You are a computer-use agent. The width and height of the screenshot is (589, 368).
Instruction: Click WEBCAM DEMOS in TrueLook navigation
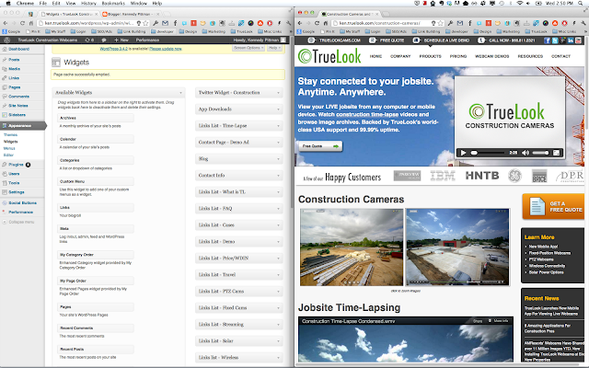tap(491, 56)
